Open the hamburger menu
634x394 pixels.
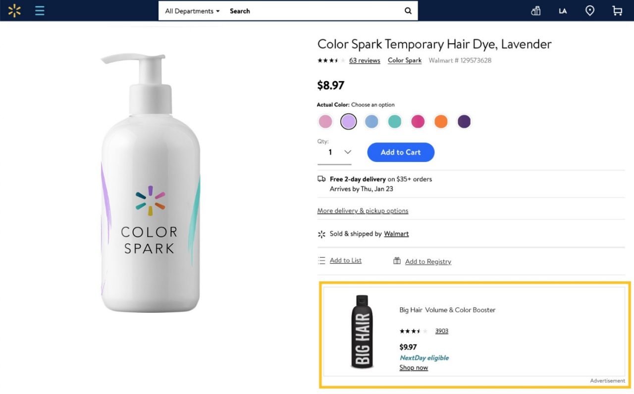pos(40,10)
